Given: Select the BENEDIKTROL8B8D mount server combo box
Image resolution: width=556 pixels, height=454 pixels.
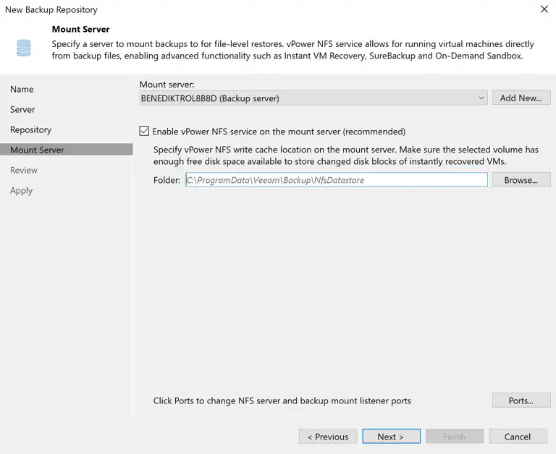Looking at the screenshot, I should pyautogui.click(x=313, y=98).
